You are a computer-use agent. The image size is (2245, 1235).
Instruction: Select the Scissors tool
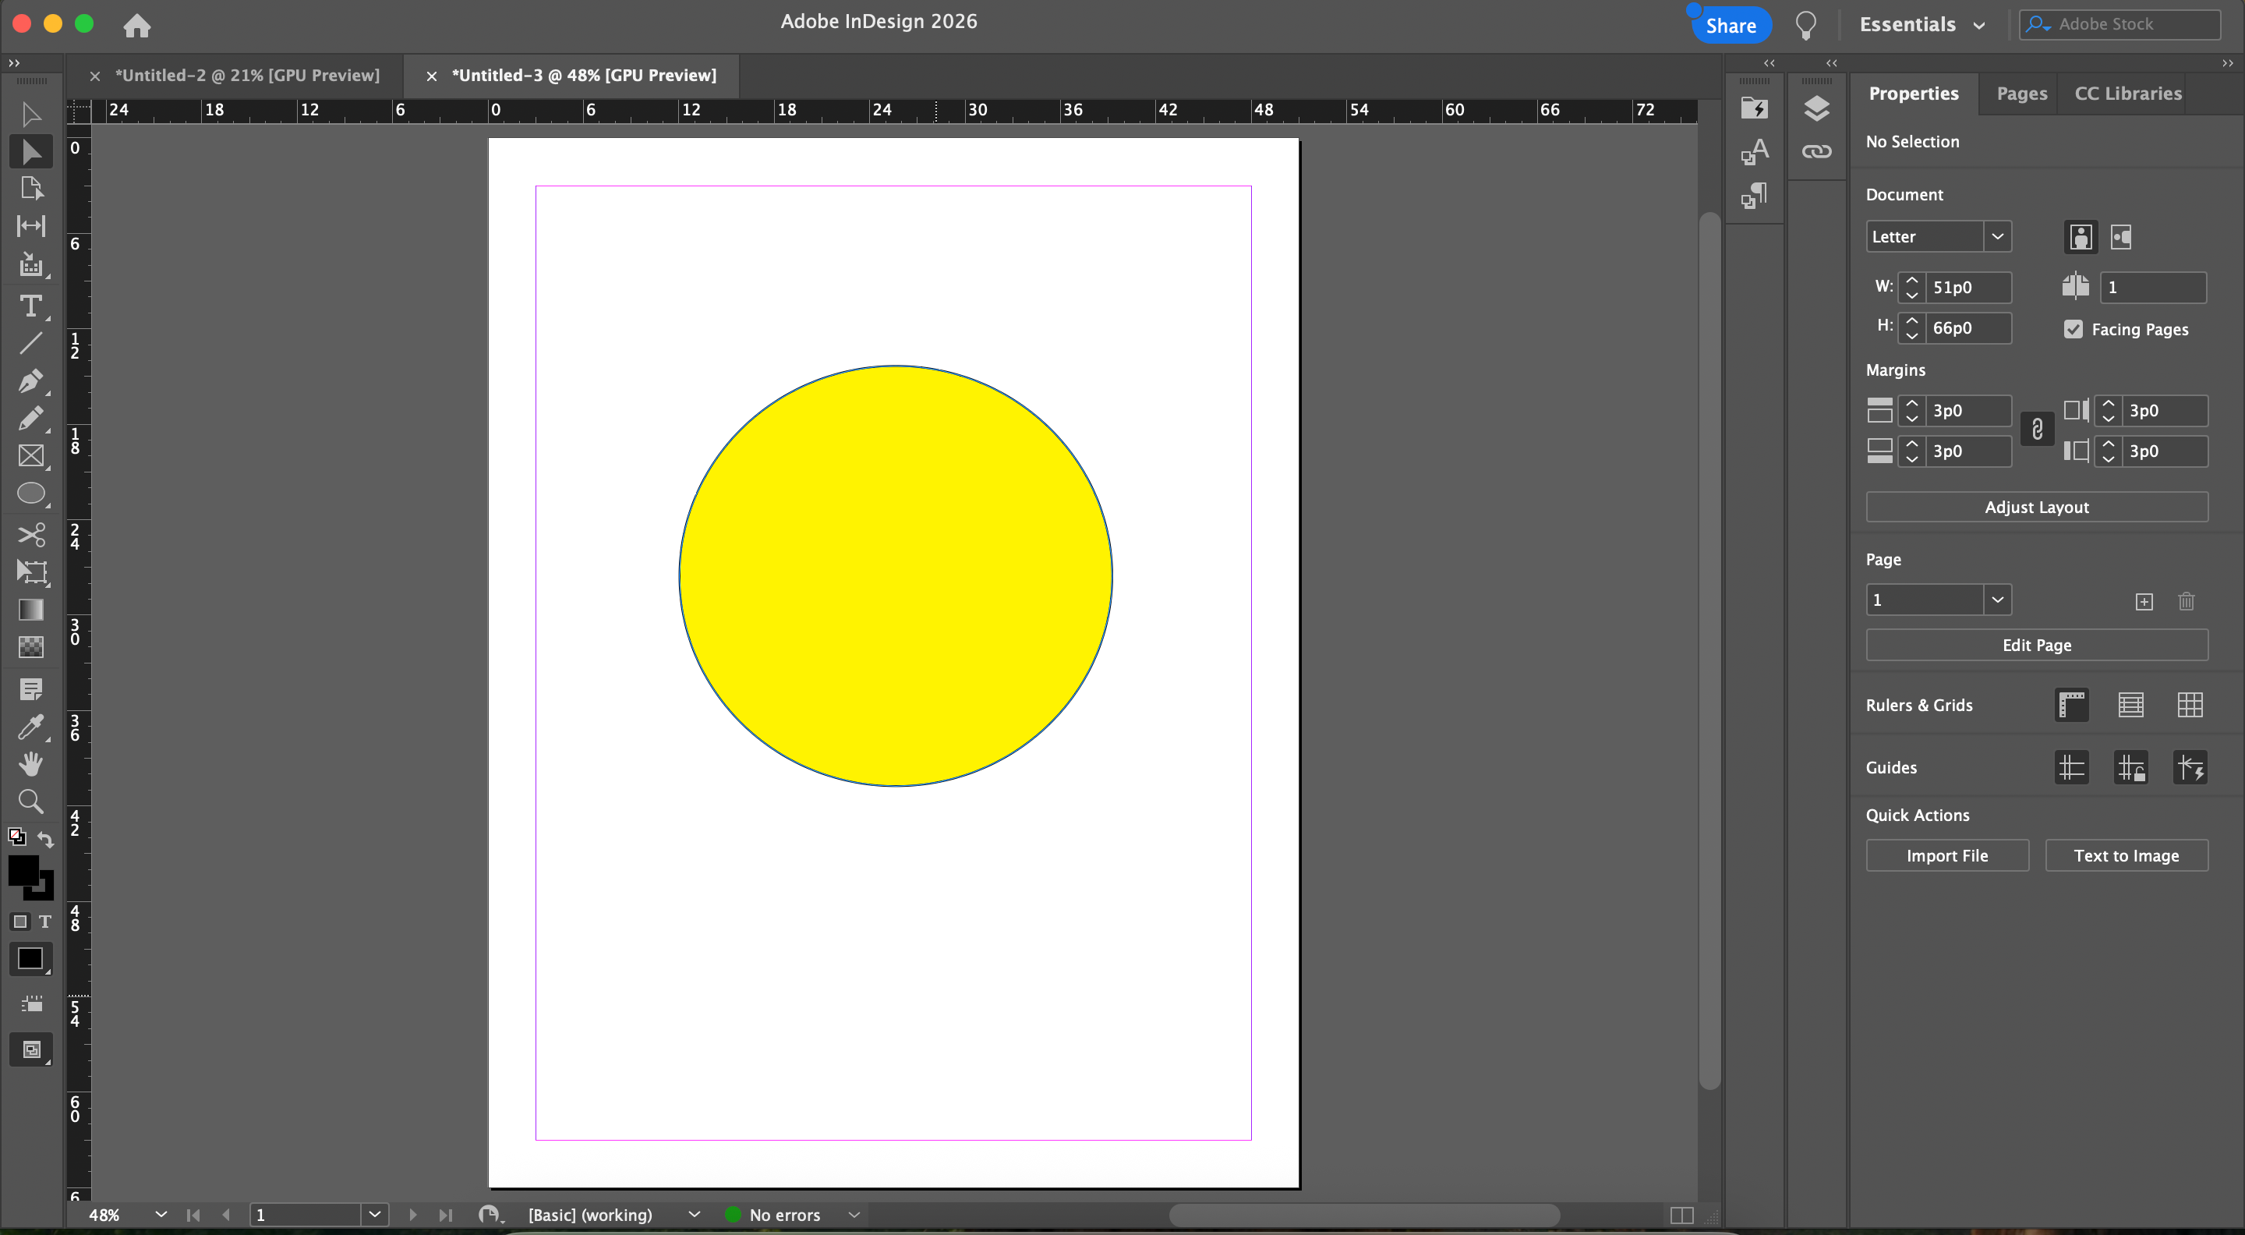click(30, 533)
